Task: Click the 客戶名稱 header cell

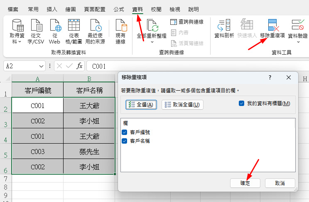Action: [89, 90]
